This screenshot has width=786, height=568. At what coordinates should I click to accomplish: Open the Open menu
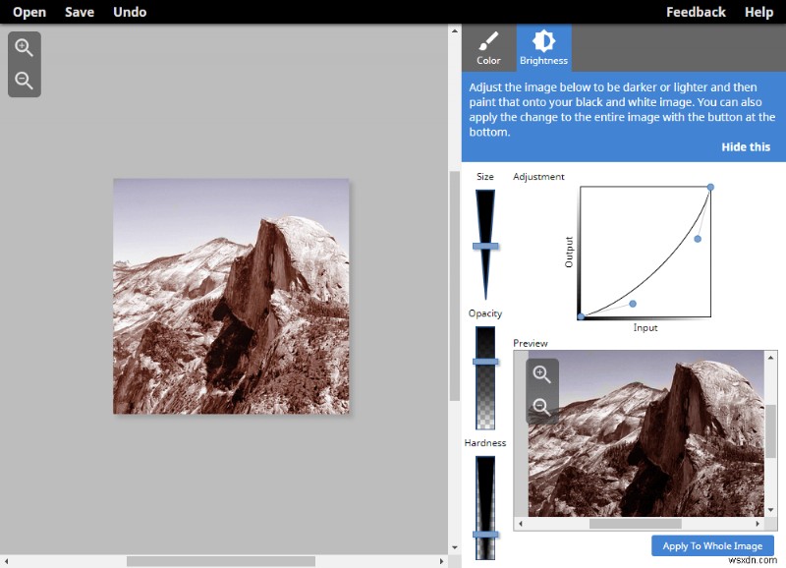click(29, 12)
